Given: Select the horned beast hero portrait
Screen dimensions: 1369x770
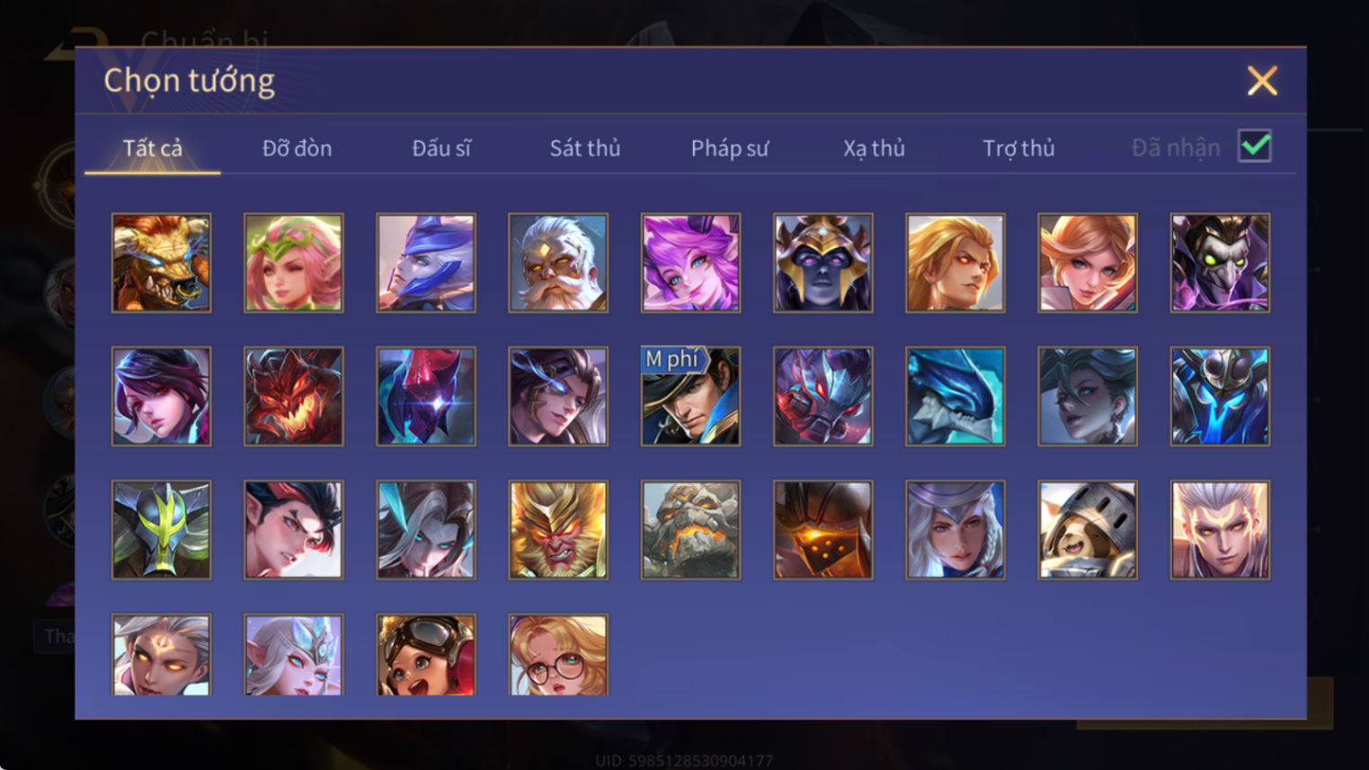Looking at the screenshot, I should point(161,262).
